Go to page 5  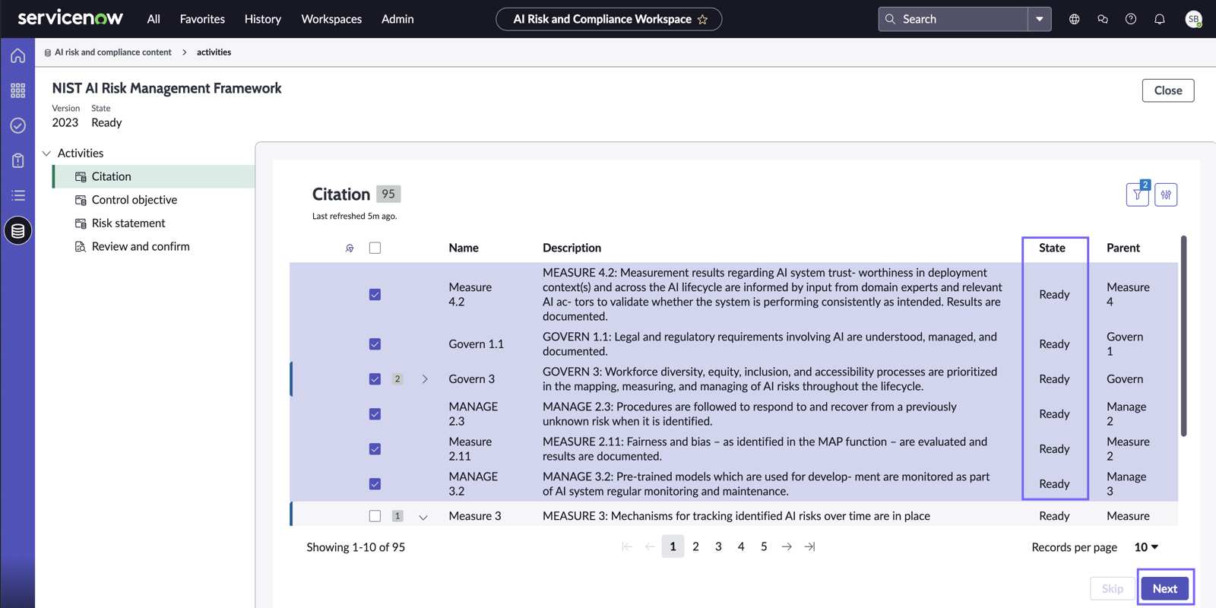point(764,546)
